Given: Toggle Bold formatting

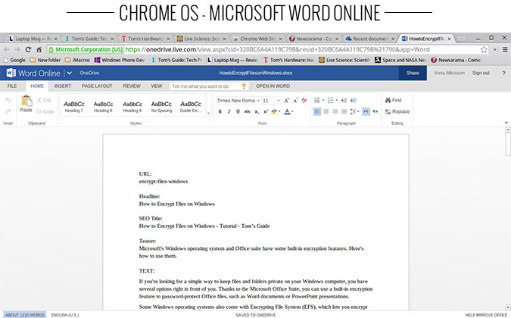Looking at the screenshot, I should [220, 111].
